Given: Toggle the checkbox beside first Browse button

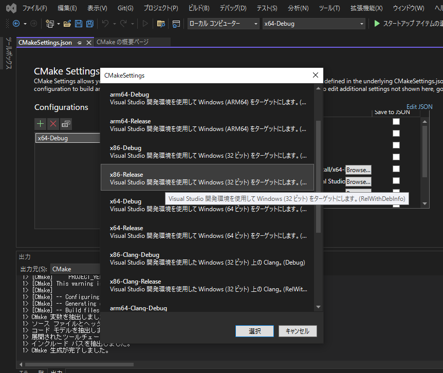Looking at the screenshot, I should [x=396, y=169].
